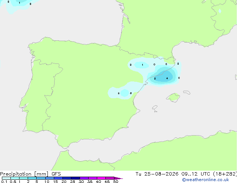This screenshot has width=237, height=183.
Task: Click the Menorca island outline
Action: (187, 92)
